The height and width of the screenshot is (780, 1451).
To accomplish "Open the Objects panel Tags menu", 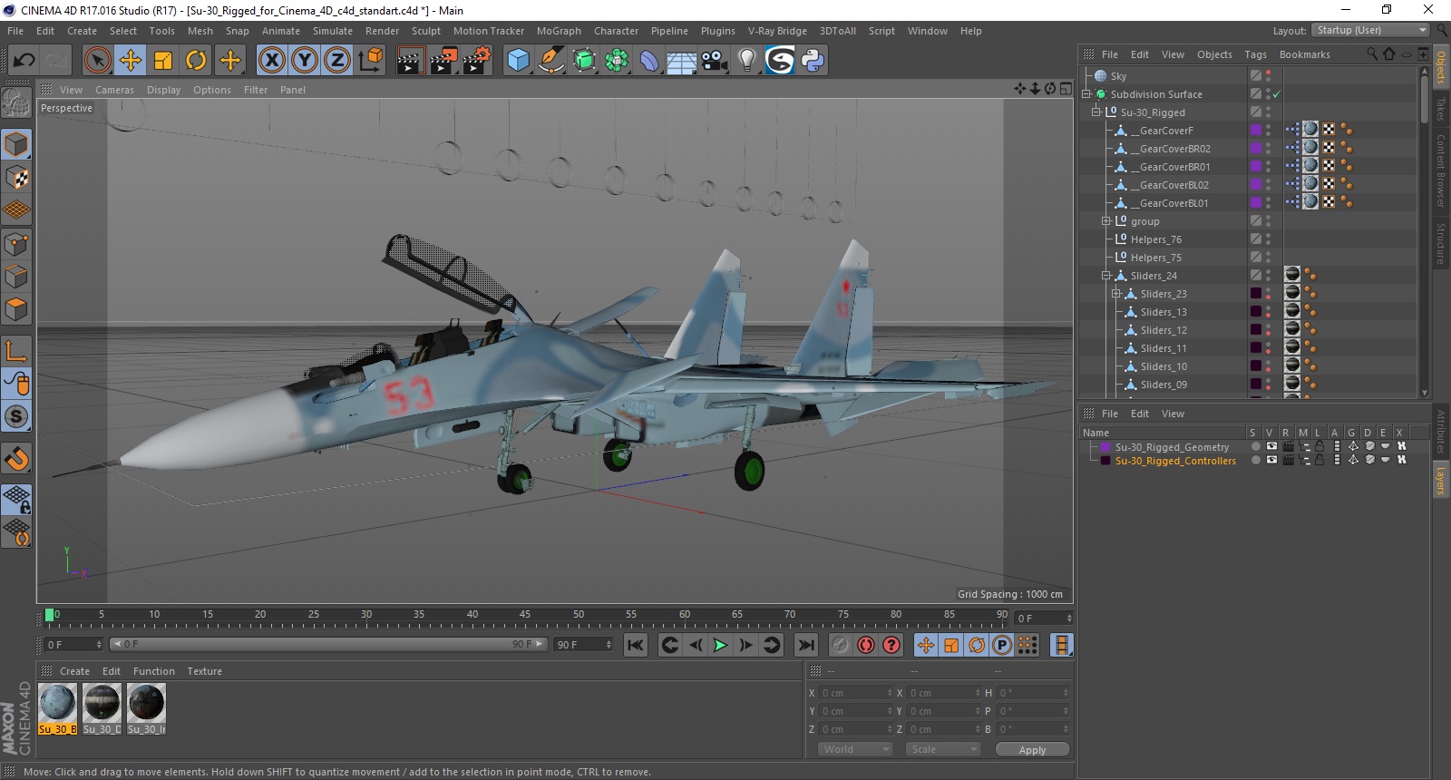I will [x=1255, y=54].
